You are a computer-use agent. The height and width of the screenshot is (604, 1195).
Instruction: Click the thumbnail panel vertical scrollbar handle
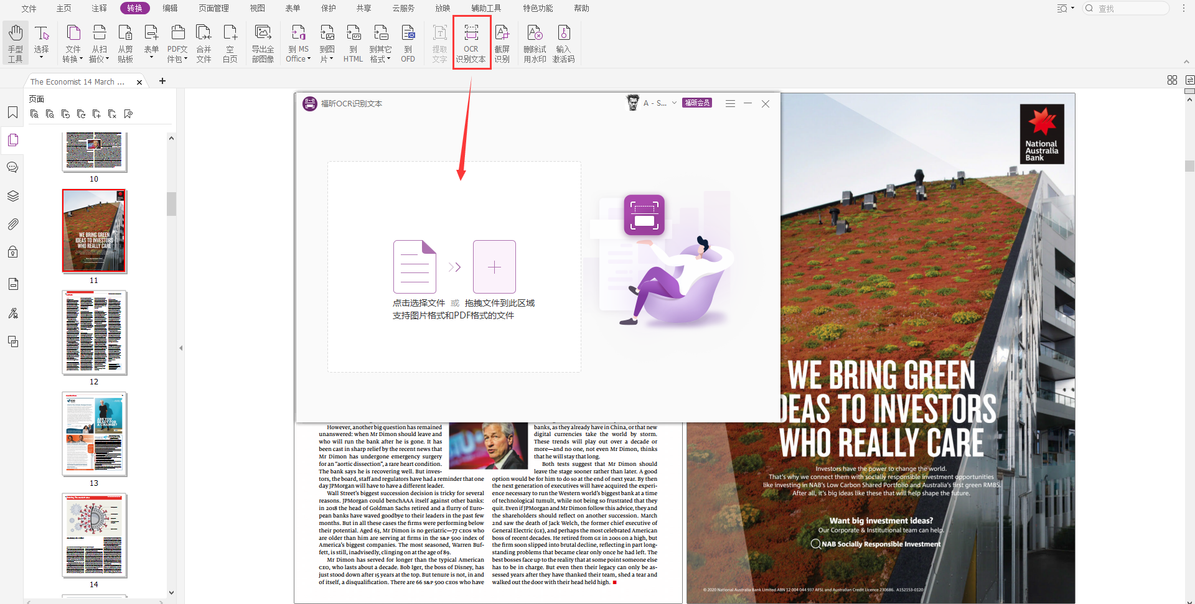click(171, 203)
